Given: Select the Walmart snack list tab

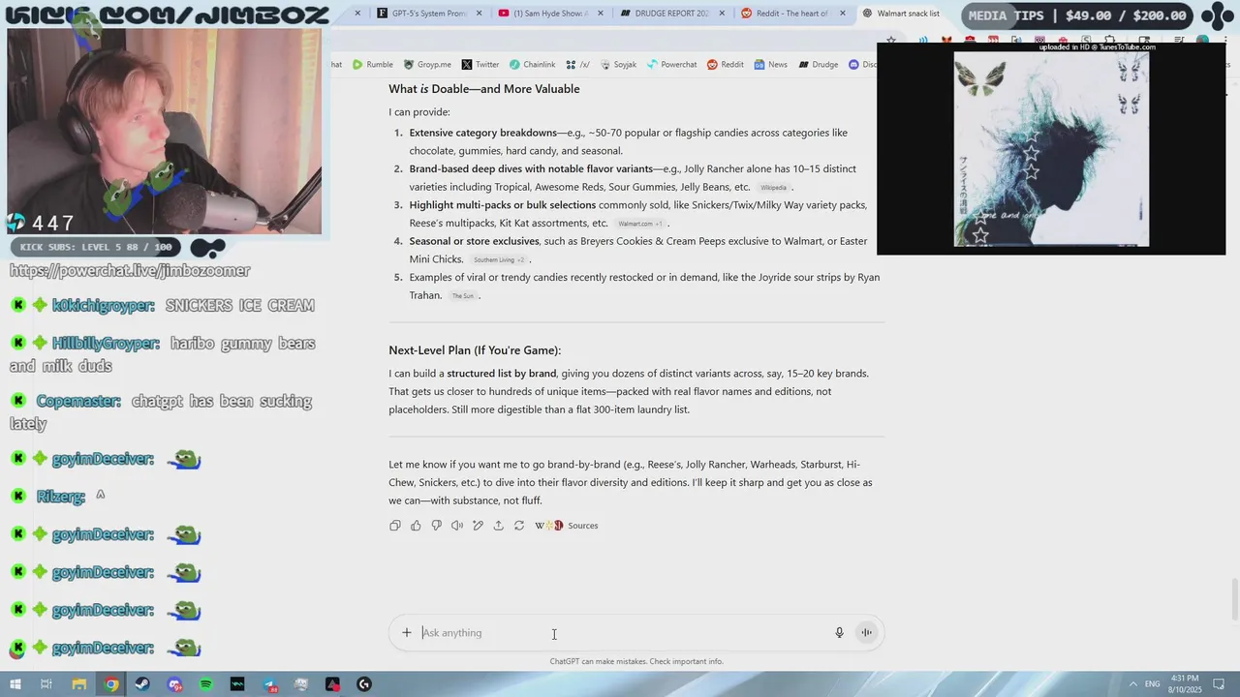Looking at the screenshot, I should click(902, 14).
